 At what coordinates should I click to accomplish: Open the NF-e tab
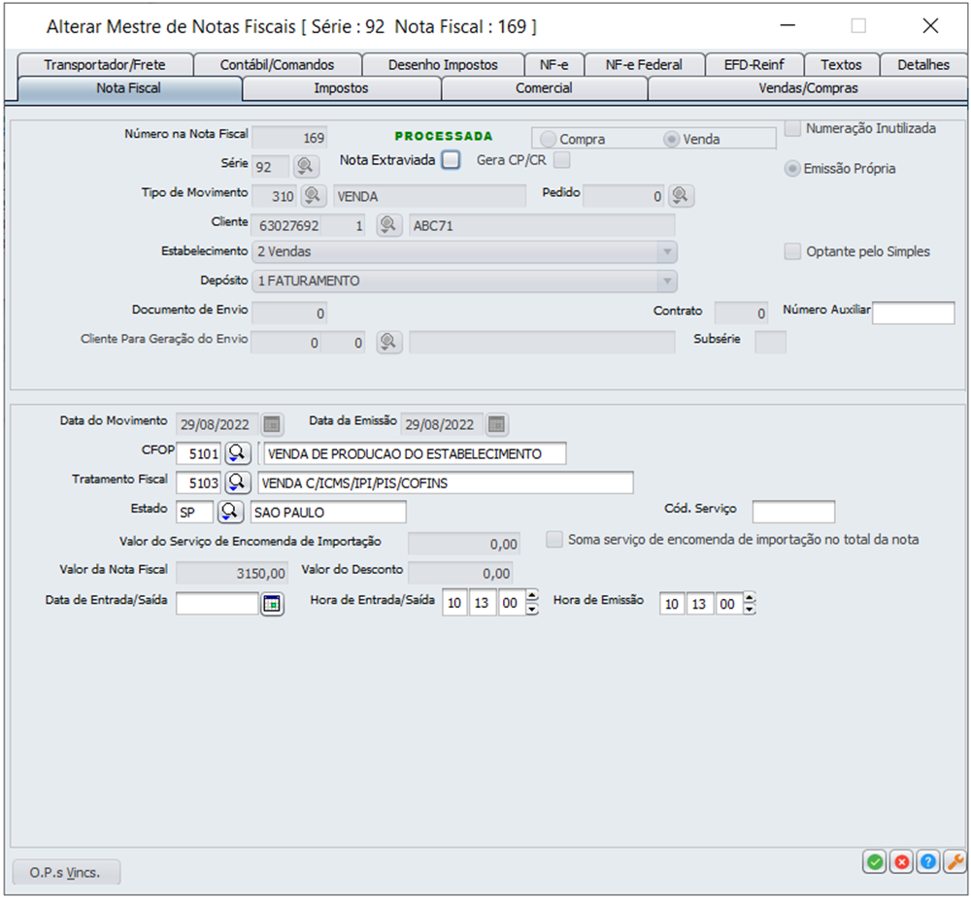[553, 64]
